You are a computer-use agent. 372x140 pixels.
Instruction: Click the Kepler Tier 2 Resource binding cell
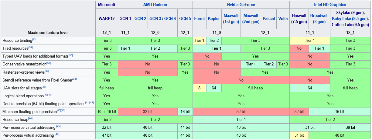214,41
